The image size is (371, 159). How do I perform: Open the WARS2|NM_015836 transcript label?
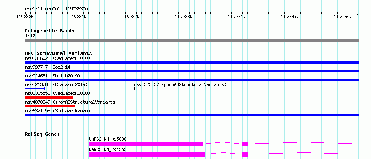click(108, 139)
